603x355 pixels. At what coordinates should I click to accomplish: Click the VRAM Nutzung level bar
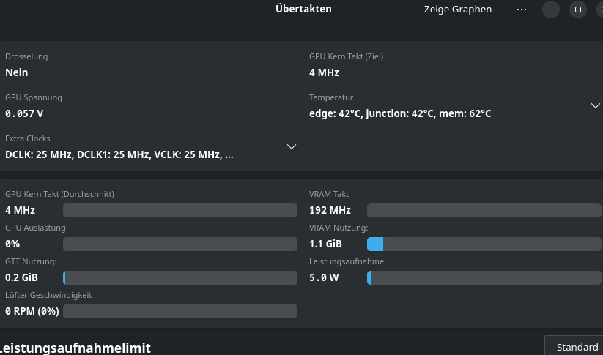click(484, 244)
